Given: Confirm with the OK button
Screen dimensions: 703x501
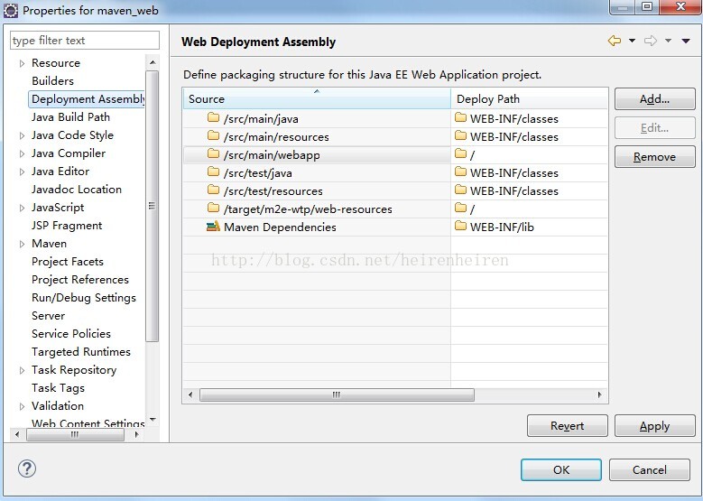Looking at the screenshot, I should 561,469.
